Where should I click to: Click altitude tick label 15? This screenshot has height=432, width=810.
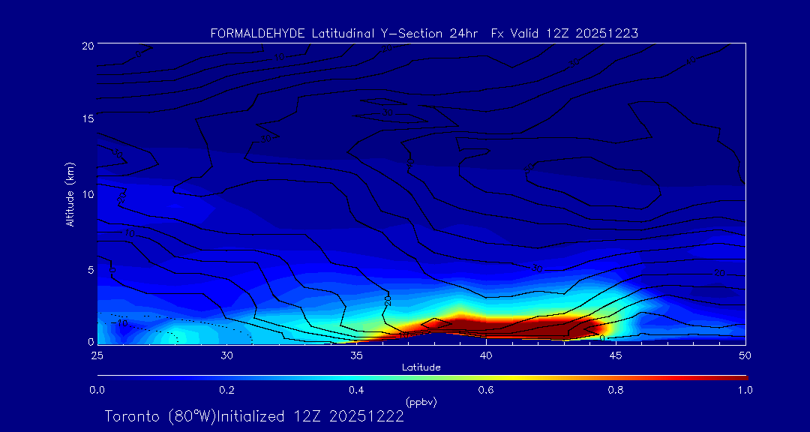[87, 118]
